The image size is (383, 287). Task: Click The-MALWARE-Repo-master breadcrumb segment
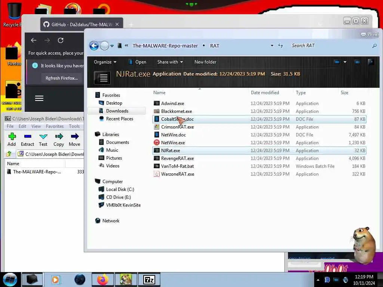[x=165, y=46]
